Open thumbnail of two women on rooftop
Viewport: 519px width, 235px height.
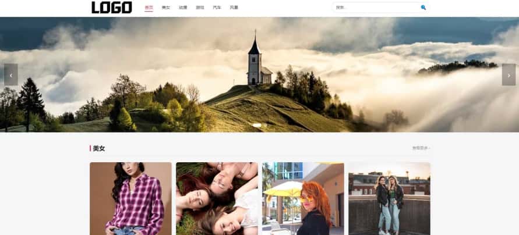pos(389,198)
